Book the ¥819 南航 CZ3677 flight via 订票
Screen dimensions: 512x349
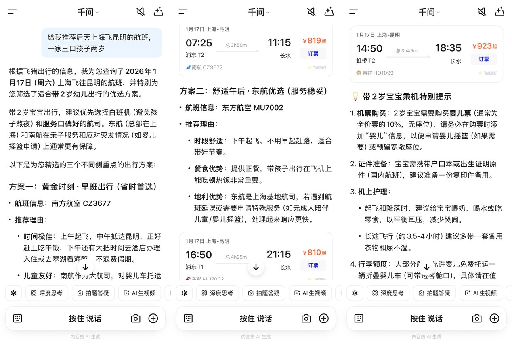[x=313, y=54]
